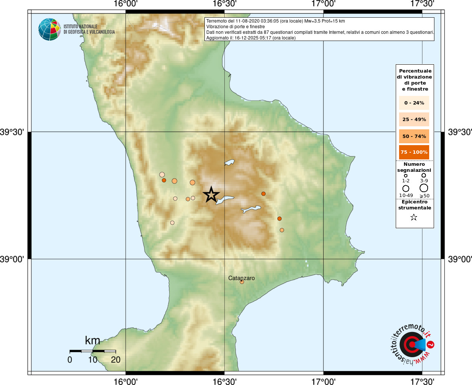This screenshot has width=472, height=385.
Task: Click the haisentitoilterremoto.it logo
Action: pyautogui.click(x=412, y=344)
